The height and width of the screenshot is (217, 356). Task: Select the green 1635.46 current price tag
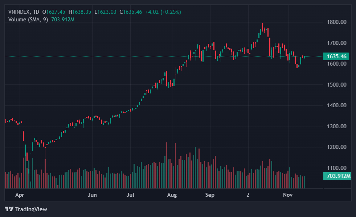[337, 56]
